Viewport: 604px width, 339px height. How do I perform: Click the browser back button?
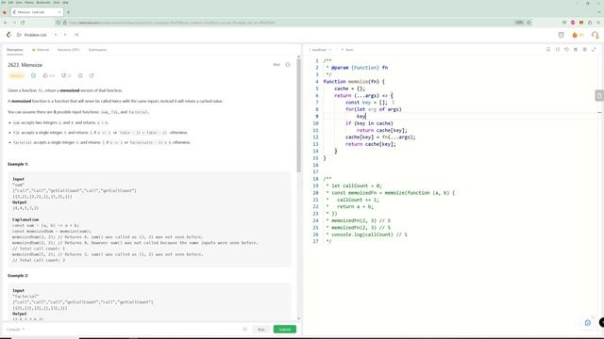(6, 23)
